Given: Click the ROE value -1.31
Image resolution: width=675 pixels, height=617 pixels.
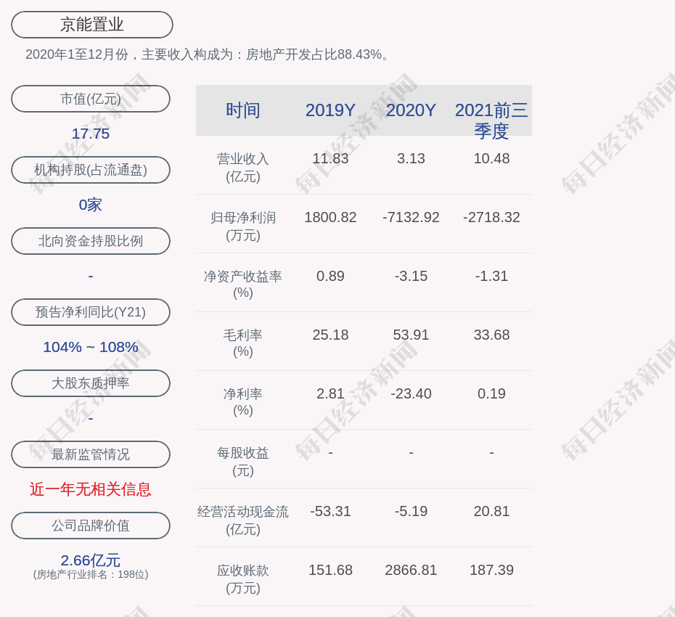Looking at the screenshot, I should coord(491,276).
